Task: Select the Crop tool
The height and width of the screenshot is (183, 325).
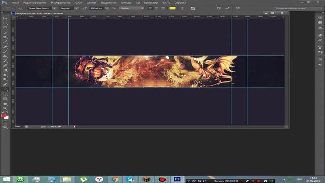Action: click(5, 37)
